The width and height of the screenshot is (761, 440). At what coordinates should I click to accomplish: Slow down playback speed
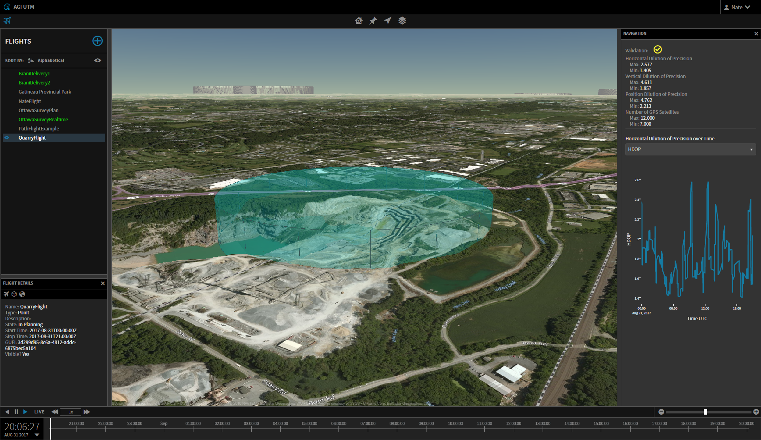pos(55,412)
